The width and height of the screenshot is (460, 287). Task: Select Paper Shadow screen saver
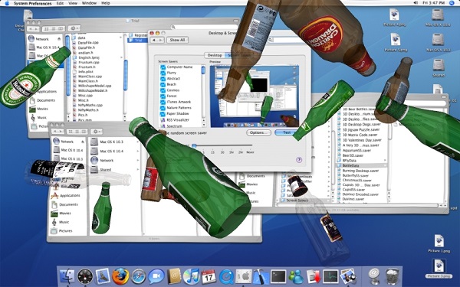[x=178, y=113]
